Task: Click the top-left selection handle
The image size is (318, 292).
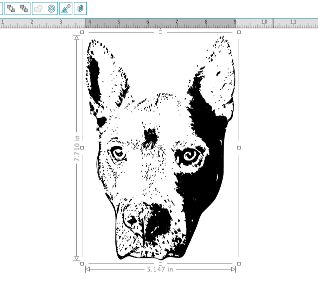Action: [82, 32]
